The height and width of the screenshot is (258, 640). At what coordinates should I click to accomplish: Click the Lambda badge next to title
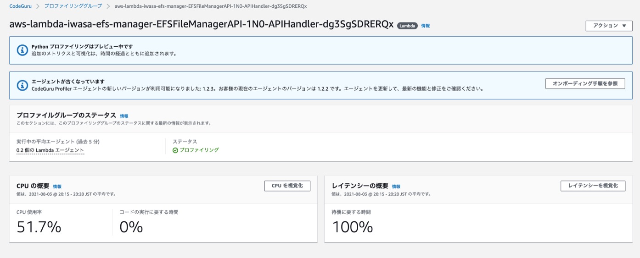click(x=407, y=26)
